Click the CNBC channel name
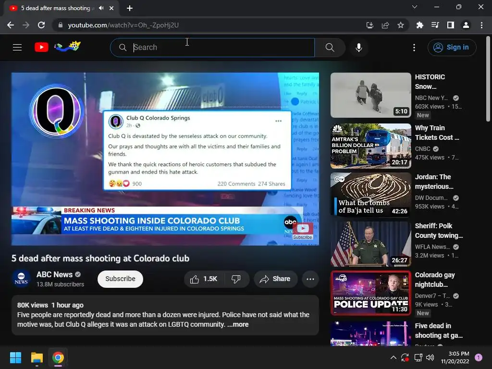The height and width of the screenshot is (369, 492). [x=423, y=149]
